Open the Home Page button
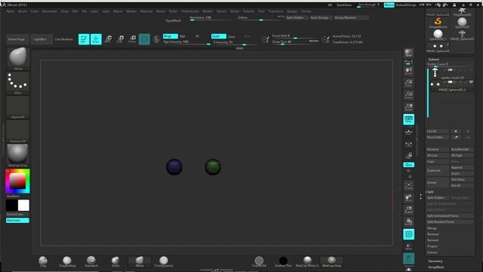This screenshot has width=483, height=272. (17, 39)
